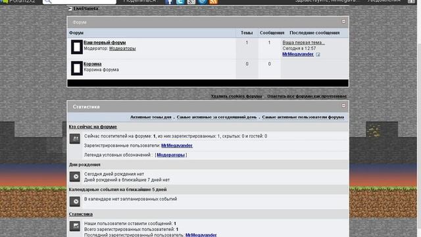This screenshot has height=237, width=421.
Task: Click the Форум panel title bar
Action: 208,22
